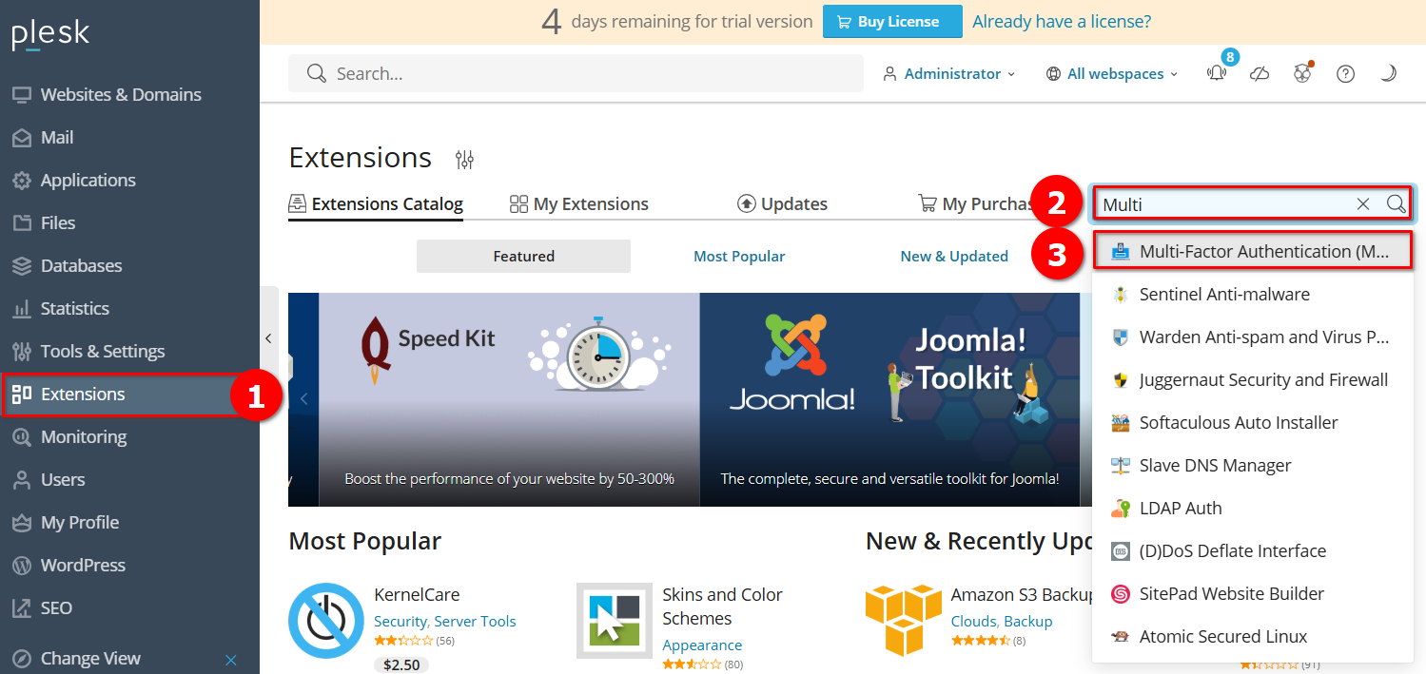Focus the top global Search field
The image size is (1426, 674).
click(x=576, y=73)
